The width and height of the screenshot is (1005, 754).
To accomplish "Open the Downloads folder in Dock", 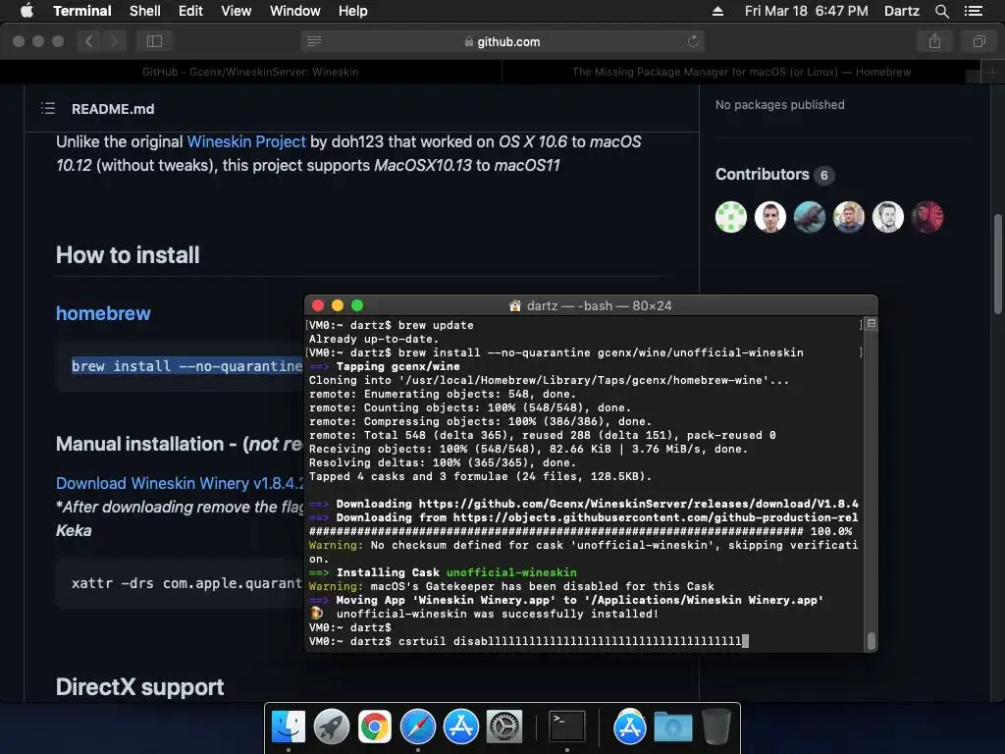I will (x=673, y=727).
